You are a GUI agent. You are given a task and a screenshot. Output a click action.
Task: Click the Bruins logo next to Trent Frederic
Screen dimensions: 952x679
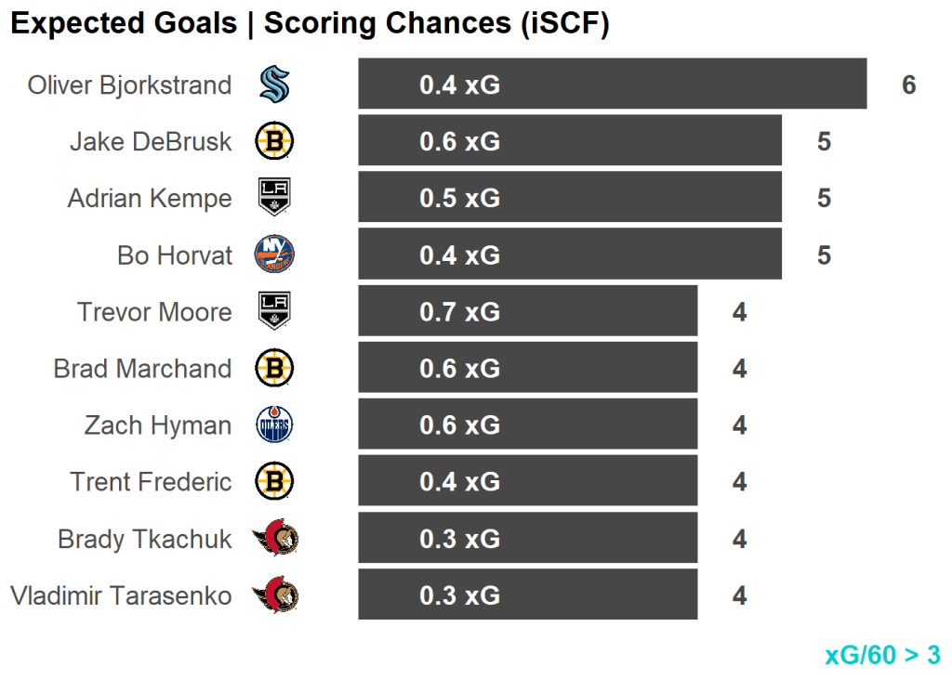click(274, 482)
